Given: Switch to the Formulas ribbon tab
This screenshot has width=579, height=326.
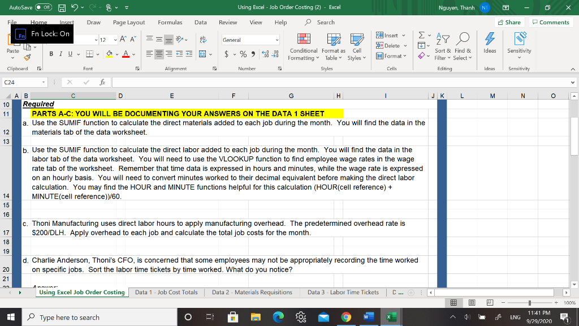Looking at the screenshot, I should click(170, 23).
